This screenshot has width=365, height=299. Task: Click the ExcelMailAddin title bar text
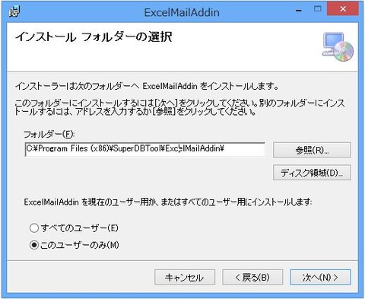[x=182, y=12]
